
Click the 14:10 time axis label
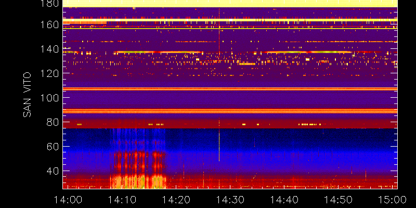click(x=122, y=200)
